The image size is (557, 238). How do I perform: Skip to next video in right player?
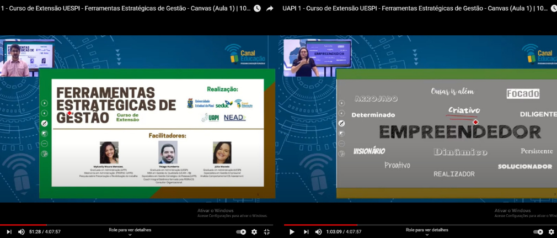tap(306, 231)
